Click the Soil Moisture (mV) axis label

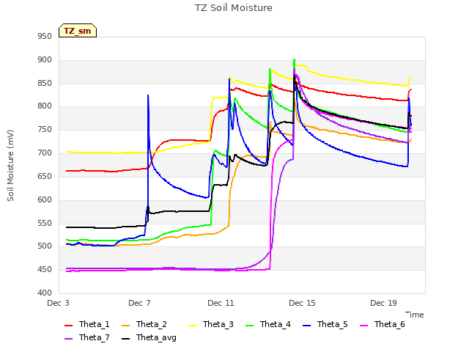pos(10,166)
